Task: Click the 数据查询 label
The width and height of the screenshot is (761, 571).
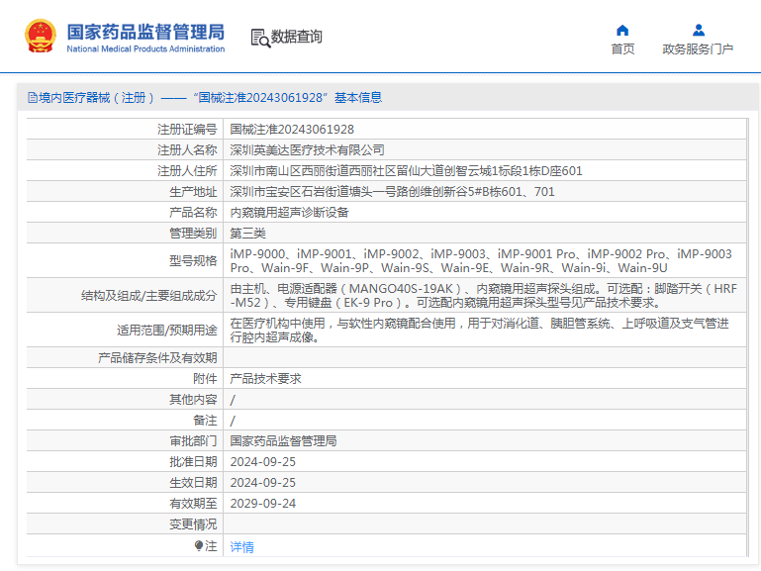Action: click(x=296, y=37)
